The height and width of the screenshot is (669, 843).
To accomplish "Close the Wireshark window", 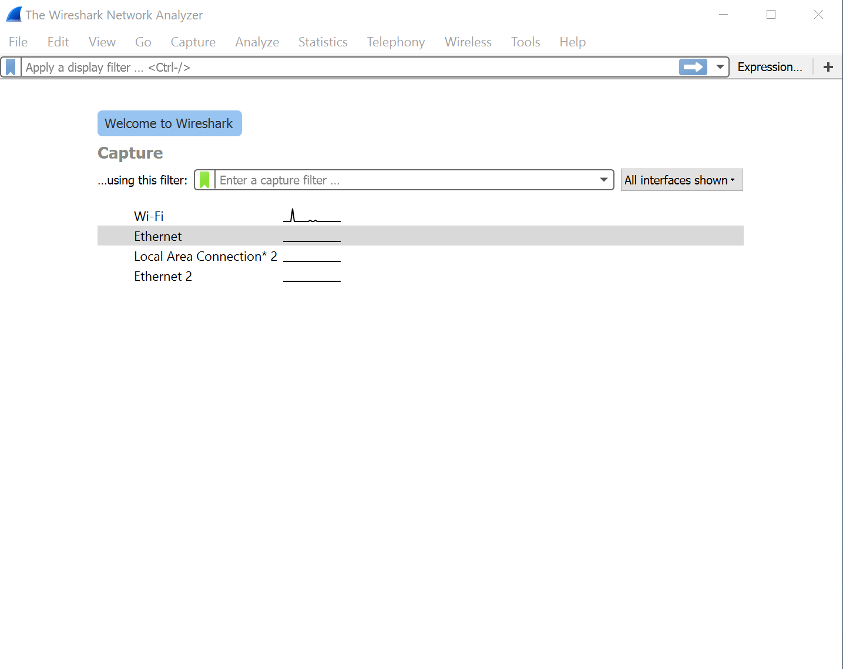I will coord(818,15).
